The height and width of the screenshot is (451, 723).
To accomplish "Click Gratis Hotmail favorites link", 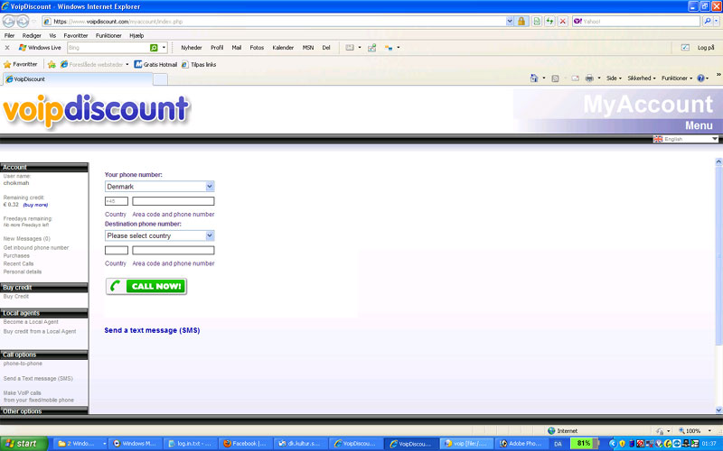I will [x=155, y=64].
